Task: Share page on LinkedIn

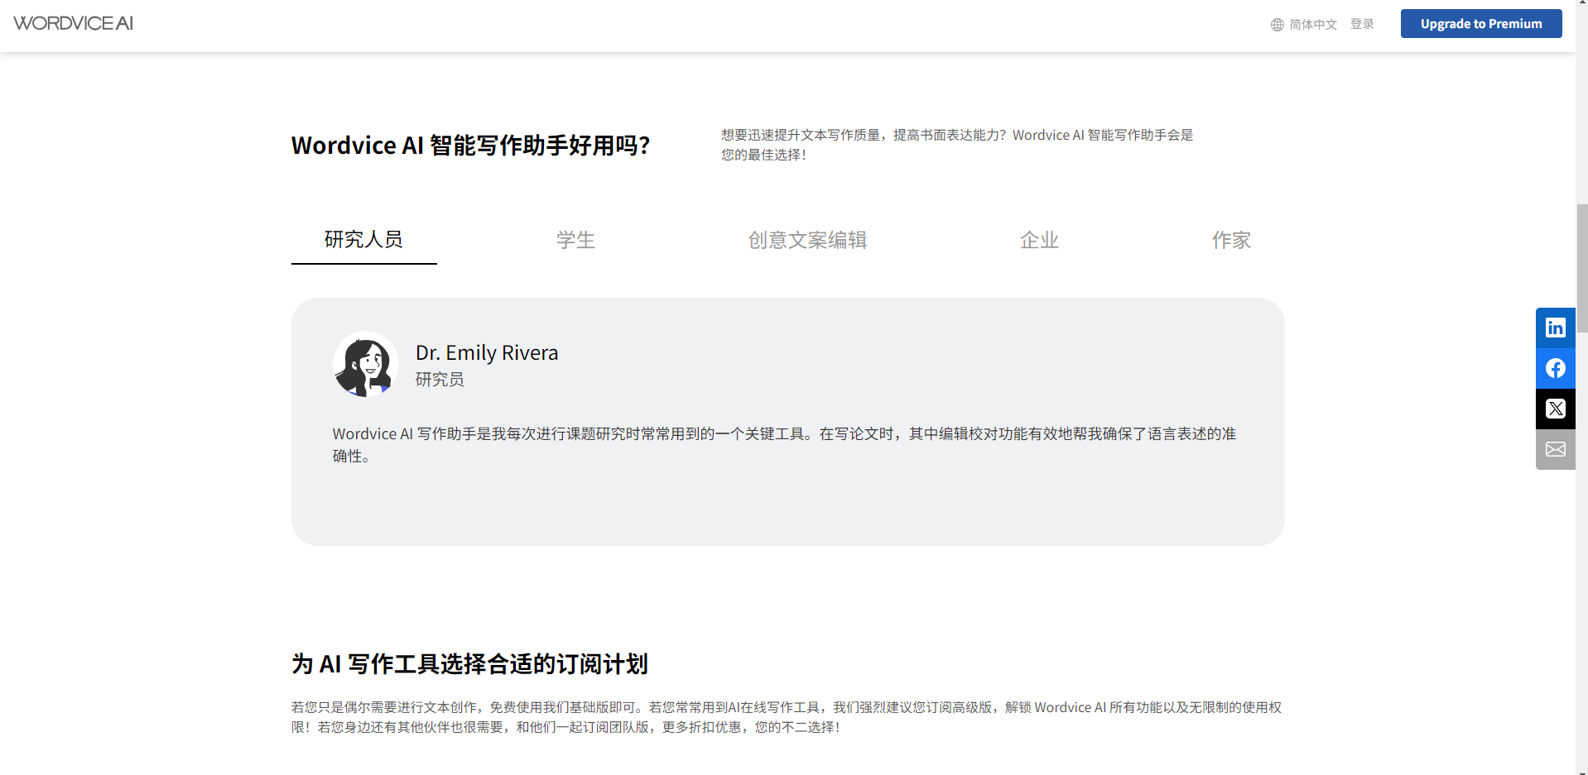Action: click(1555, 328)
